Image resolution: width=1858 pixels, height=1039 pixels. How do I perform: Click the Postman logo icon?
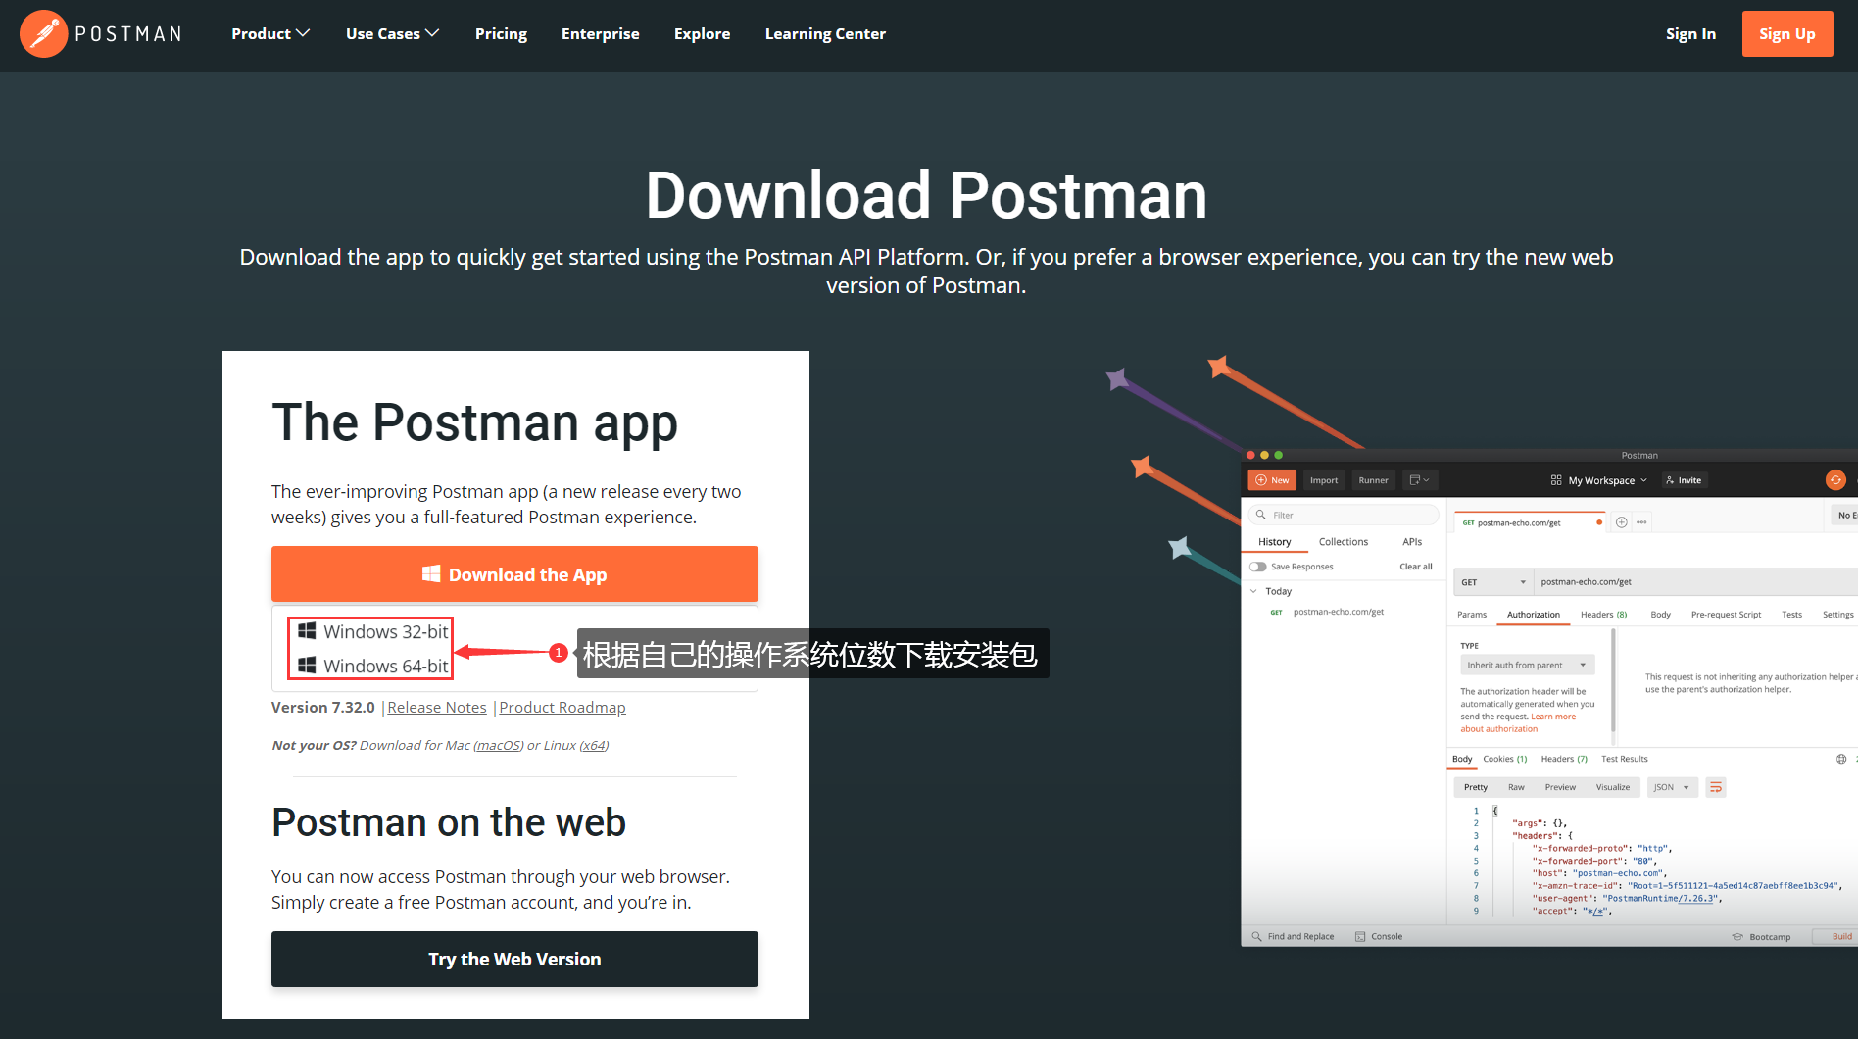coord(43,33)
